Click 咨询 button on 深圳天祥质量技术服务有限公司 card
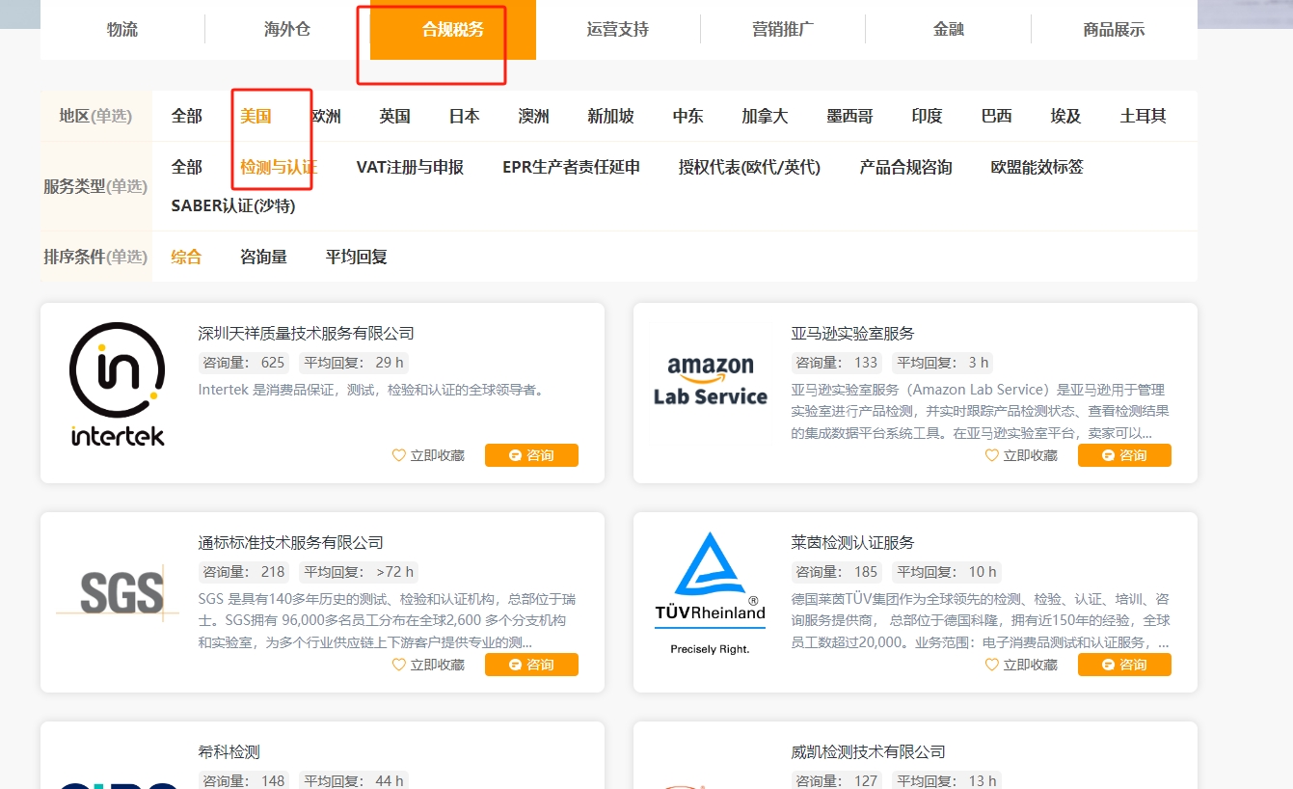The width and height of the screenshot is (1293, 789). tap(531, 455)
